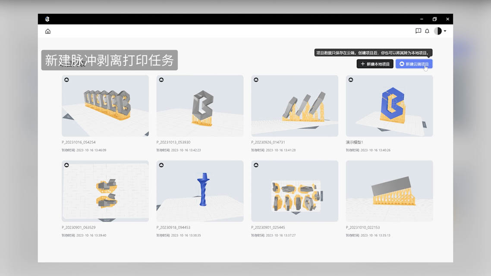The image size is (491, 276).
Task: Open the feedback message icon
Action: point(418,31)
